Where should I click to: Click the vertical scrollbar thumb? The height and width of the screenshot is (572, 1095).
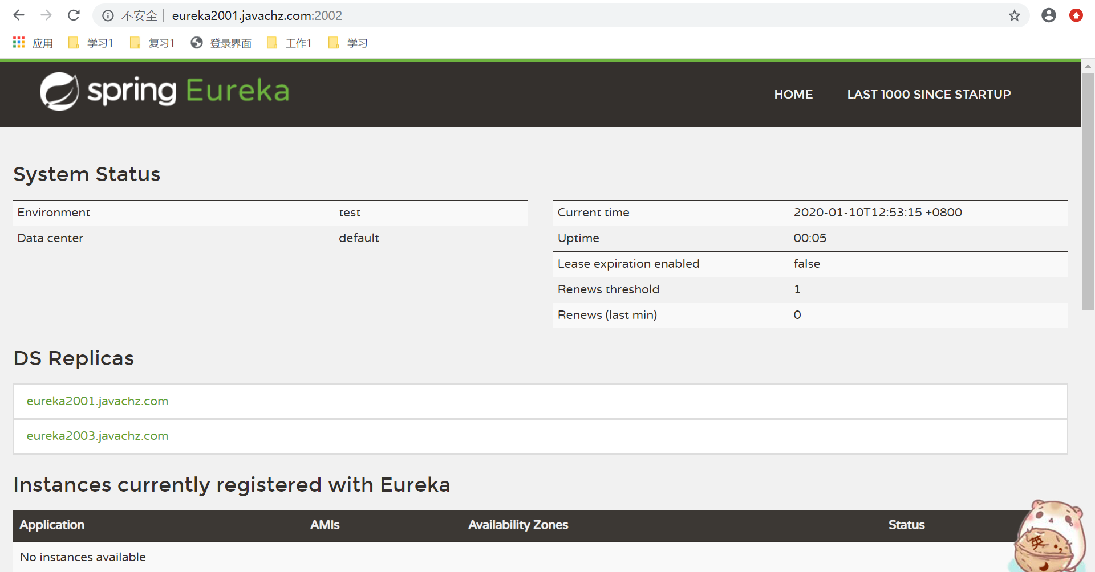point(1088,191)
